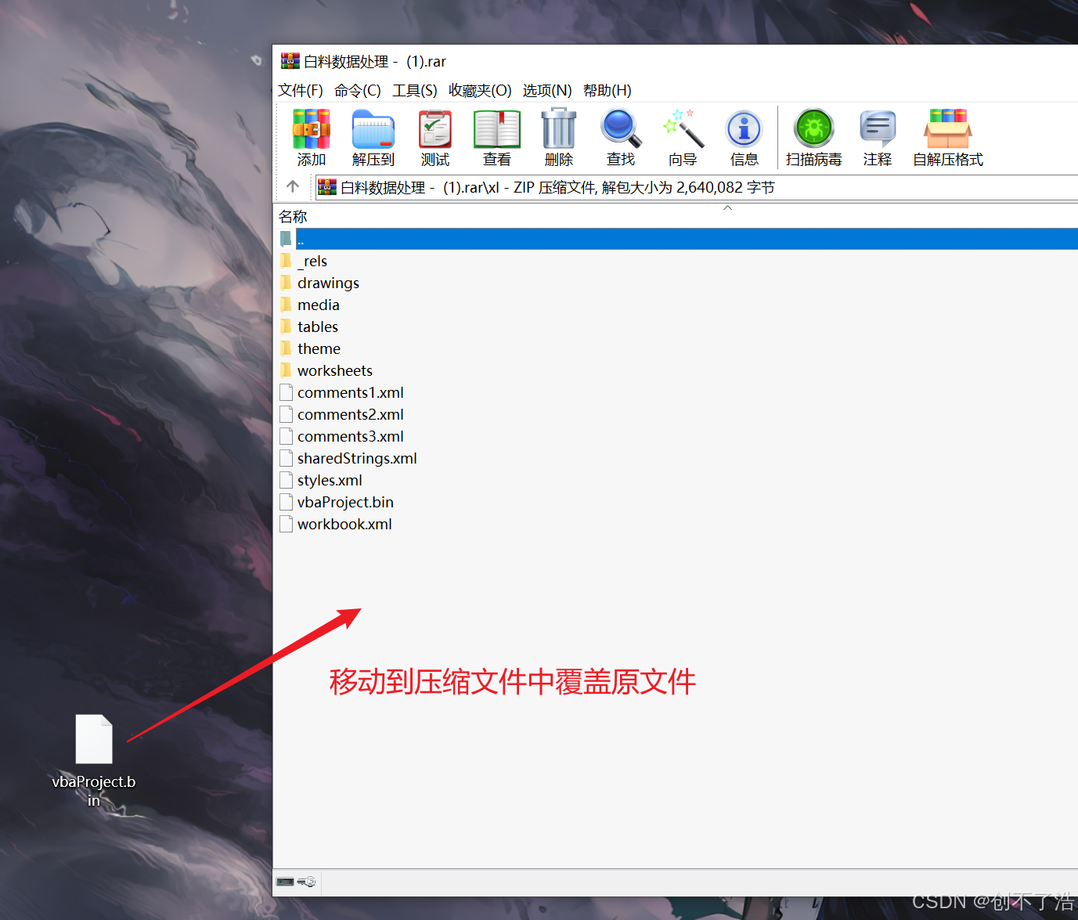Click the archive path address field
The height and width of the screenshot is (920, 1078).
coord(696,187)
